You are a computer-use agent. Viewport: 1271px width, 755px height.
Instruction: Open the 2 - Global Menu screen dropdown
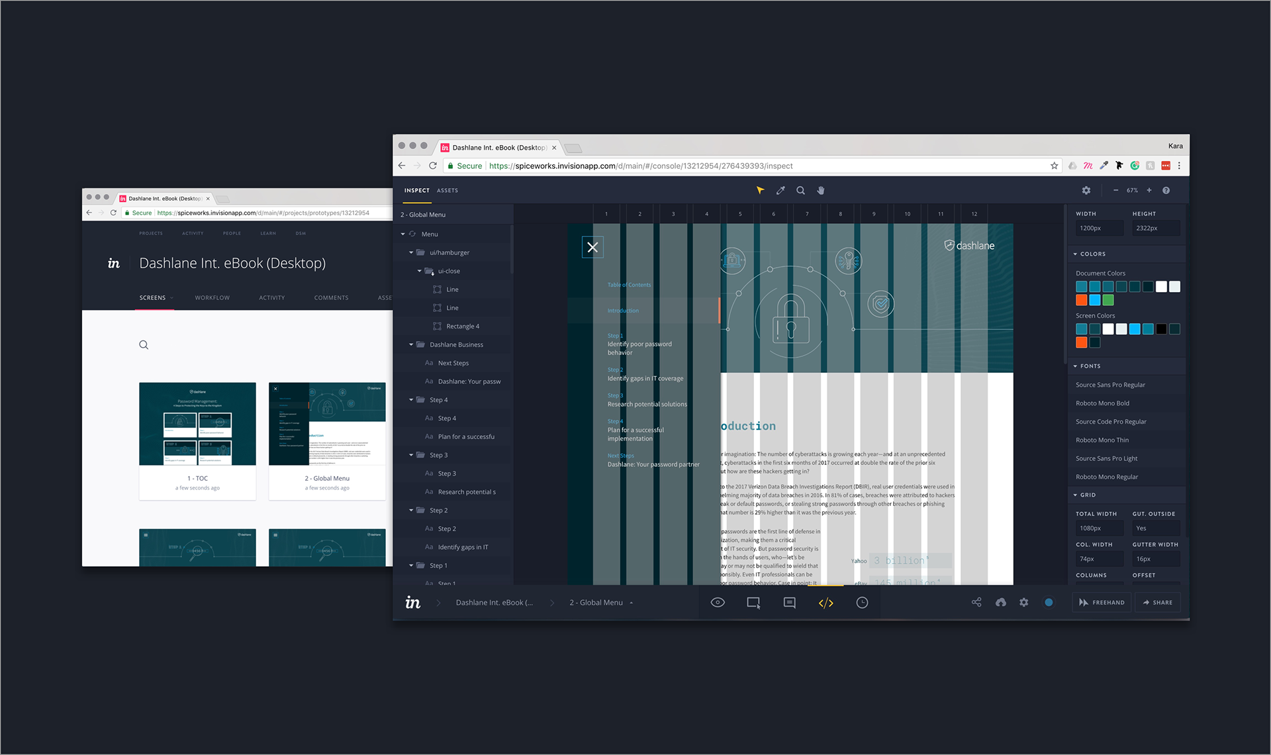(601, 603)
